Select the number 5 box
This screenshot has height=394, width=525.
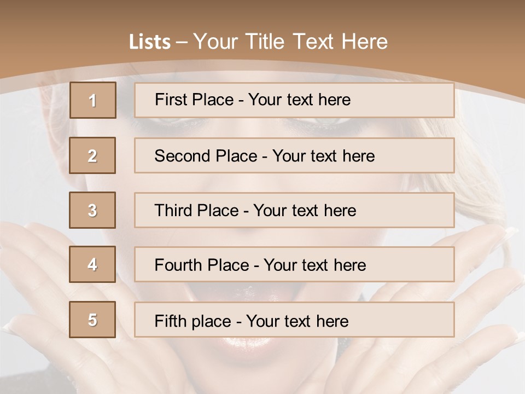pyautogui.click(x=92, y=320)
